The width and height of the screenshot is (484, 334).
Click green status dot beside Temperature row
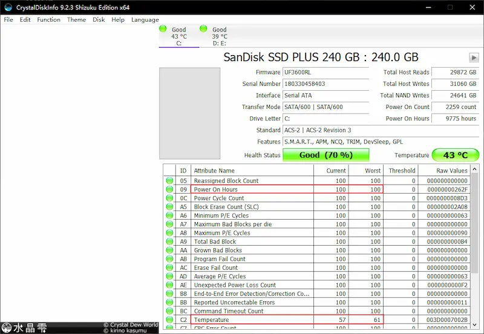(x=169, y=319)
